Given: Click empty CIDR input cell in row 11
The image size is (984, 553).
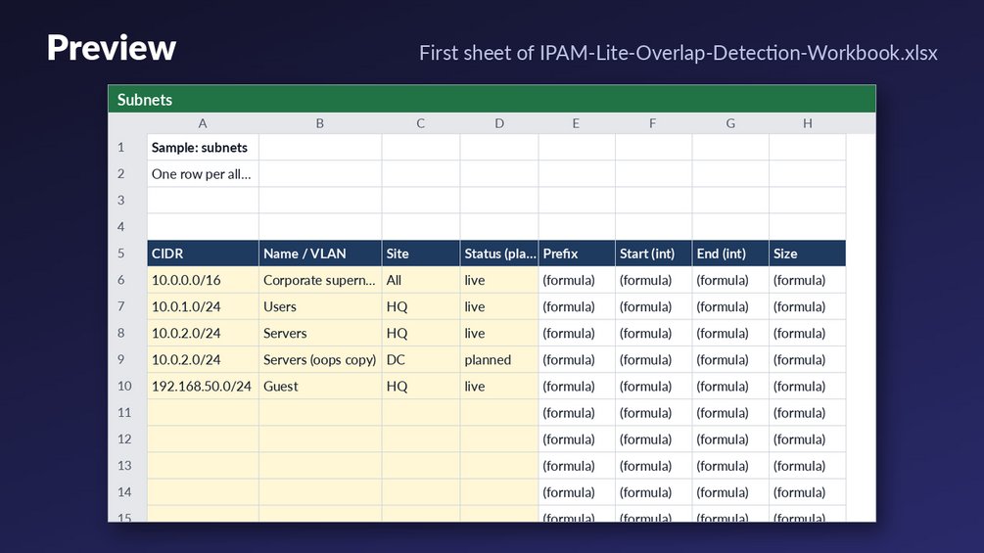Looking at the screenshot, I should tap(203, 413).
